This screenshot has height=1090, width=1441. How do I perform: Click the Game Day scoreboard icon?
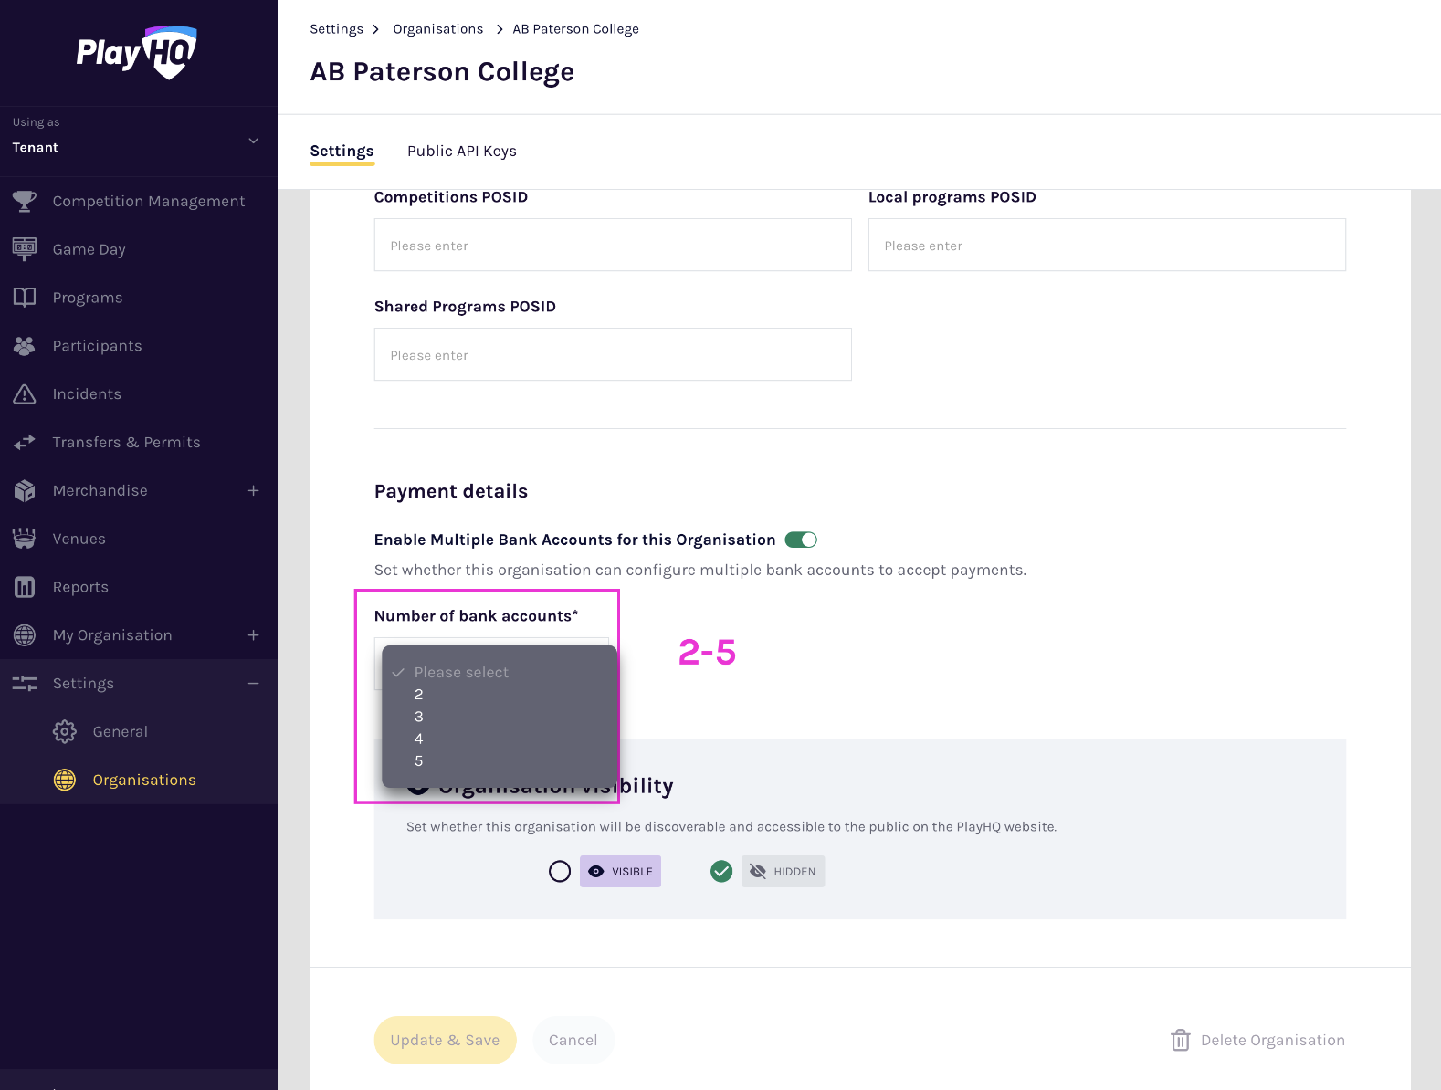tap(25, 249)
